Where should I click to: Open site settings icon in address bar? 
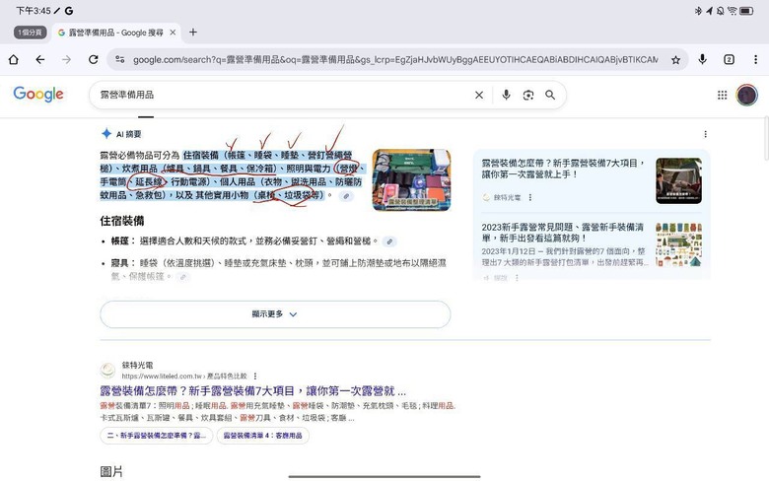tap(120, 59)
